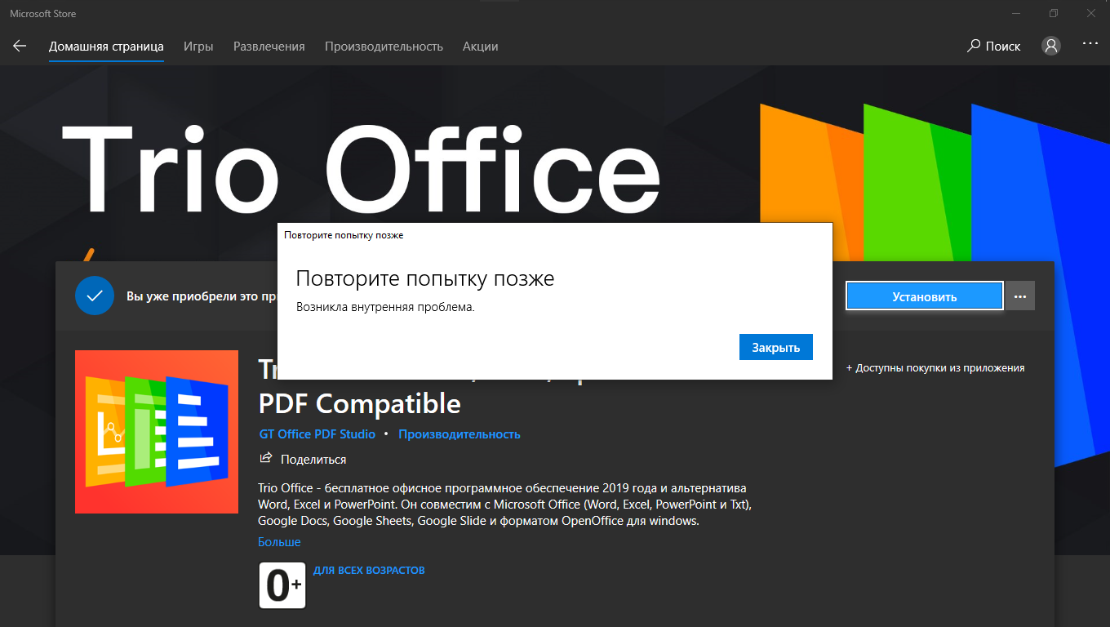
Task: Open the Акции tab
Action: (x=481, y=47)
